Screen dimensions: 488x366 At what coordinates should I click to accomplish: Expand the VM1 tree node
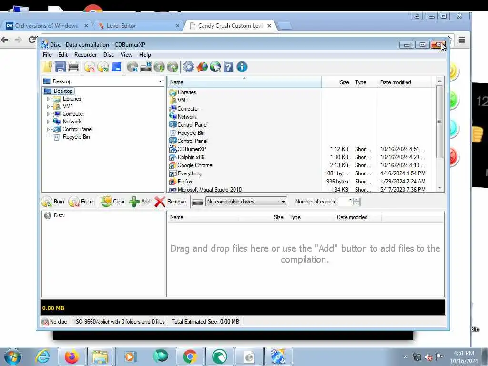tap(48, 106)
